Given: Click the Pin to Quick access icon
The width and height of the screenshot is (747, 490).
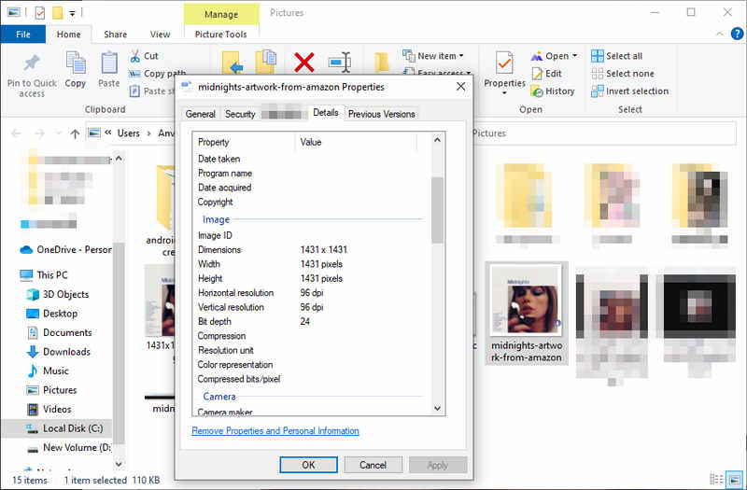Looking at the screenshot, I should tap(32, 64).
